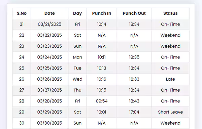The image size is (202, 129).
Task: Click the Punch In column header
Action: (102, 13)
